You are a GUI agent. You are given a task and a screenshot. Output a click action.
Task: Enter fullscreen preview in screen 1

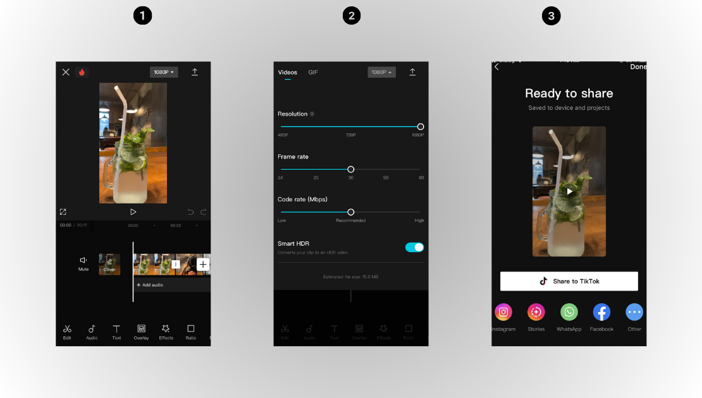tap(63, 212)
